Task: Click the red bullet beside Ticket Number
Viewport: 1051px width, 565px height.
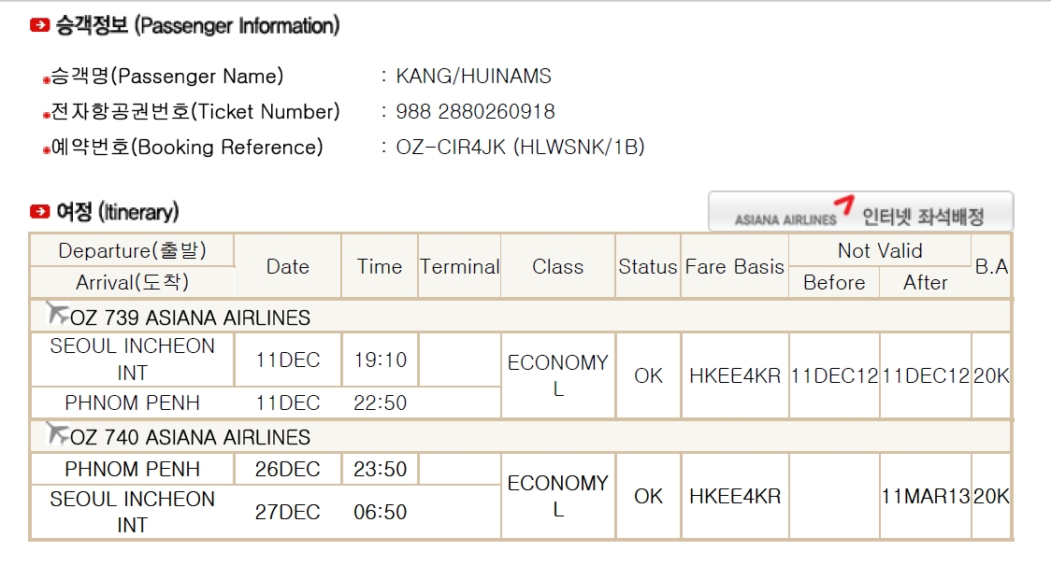Action: [46, 116]
